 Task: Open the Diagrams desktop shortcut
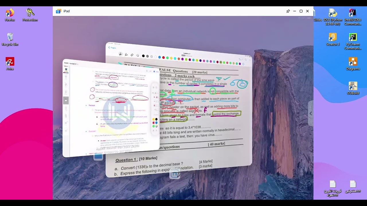[353, 64]
